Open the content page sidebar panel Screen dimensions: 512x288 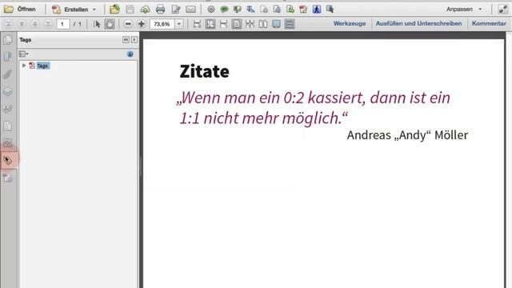click(x=7, y=126)
